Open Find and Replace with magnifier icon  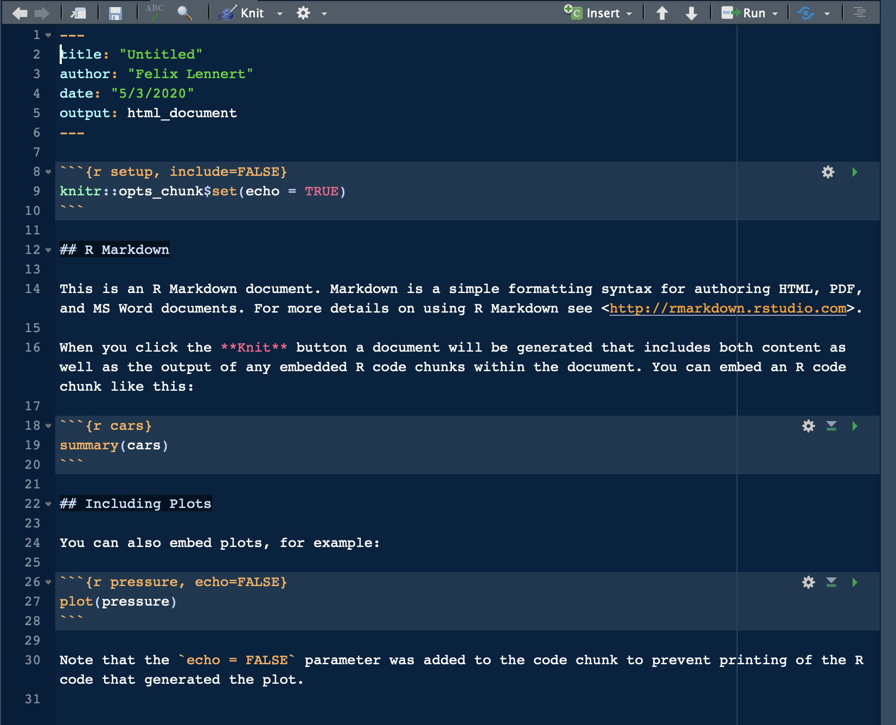pyautogui.click(x=184, y=14)
